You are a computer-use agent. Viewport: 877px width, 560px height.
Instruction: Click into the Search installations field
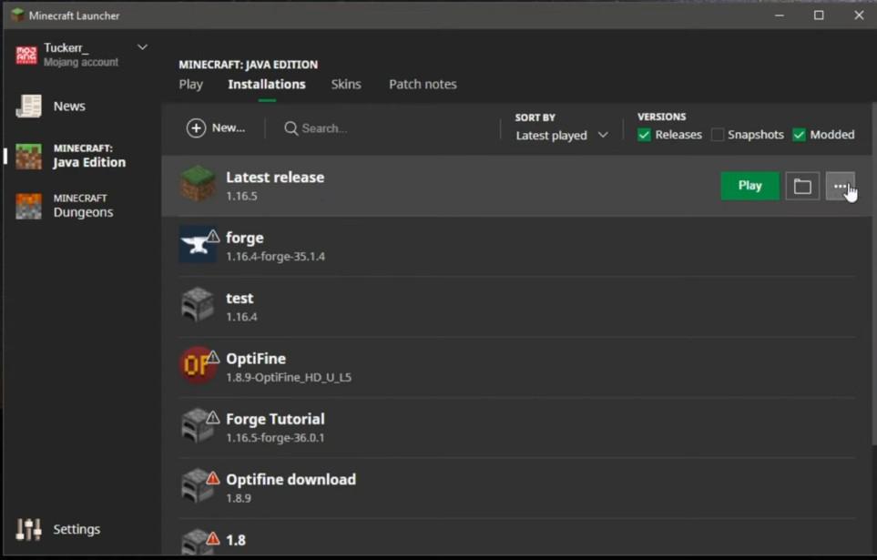(x=386, y=128)
